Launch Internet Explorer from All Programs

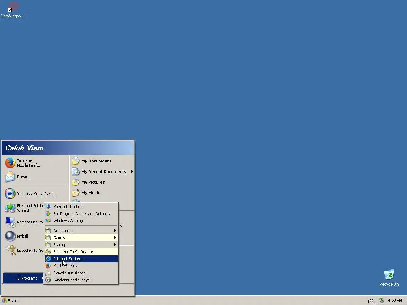pyautogui.click(x=81, y=259)
